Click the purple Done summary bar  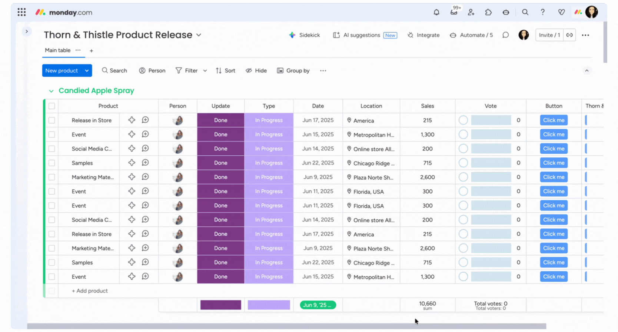coord(220,305)
